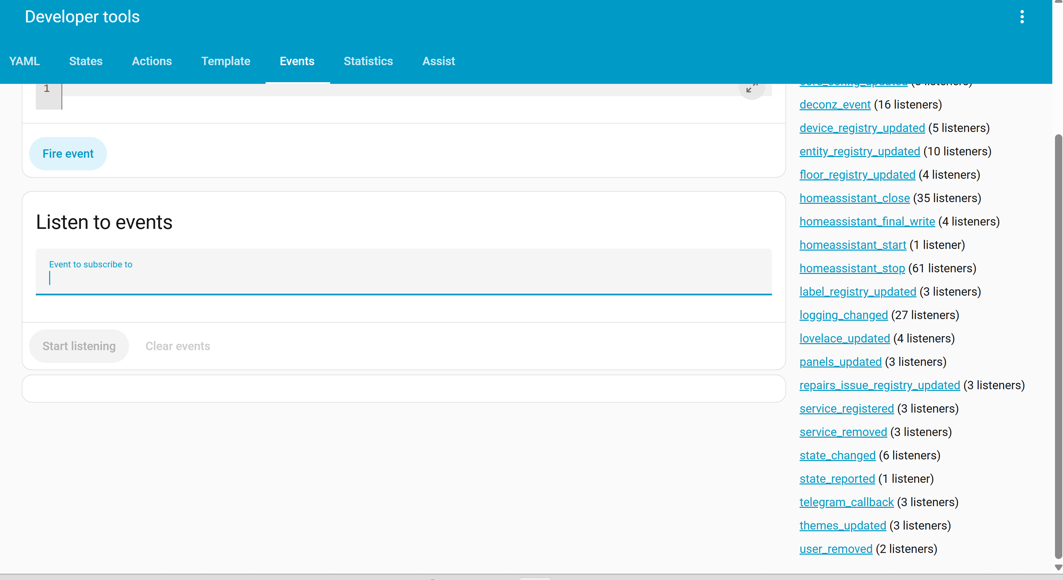Select the state_changed event link
This screenshot has width=1063, height=580.
pyautogui.click(x=837, y=455)
